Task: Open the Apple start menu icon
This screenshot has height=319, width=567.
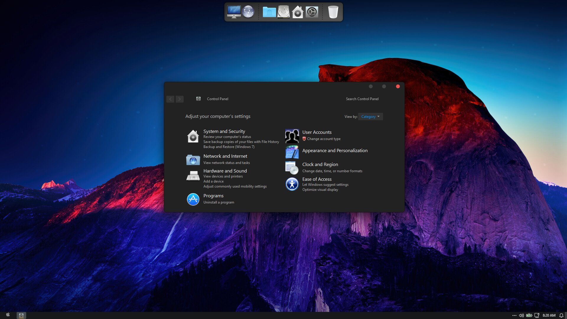Action: [x=8, y=315]
